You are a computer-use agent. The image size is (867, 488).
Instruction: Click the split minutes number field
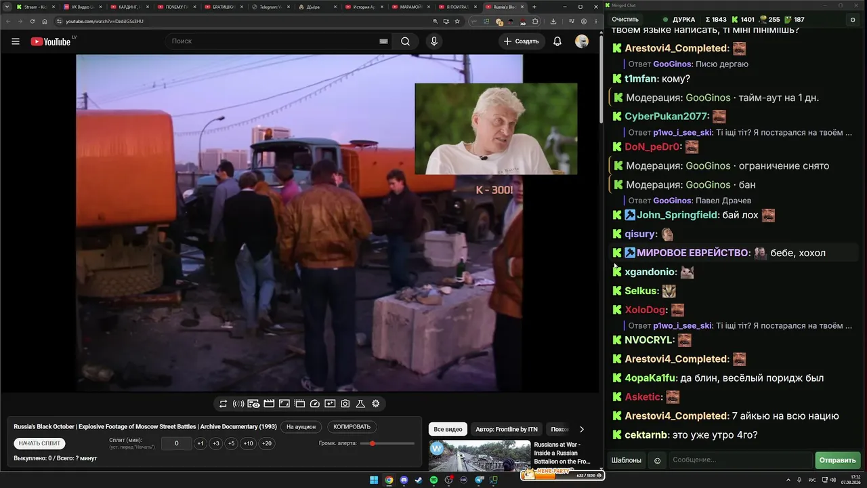[177, 443]
